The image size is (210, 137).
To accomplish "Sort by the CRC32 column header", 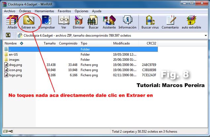I will click(x=148, y=43).
